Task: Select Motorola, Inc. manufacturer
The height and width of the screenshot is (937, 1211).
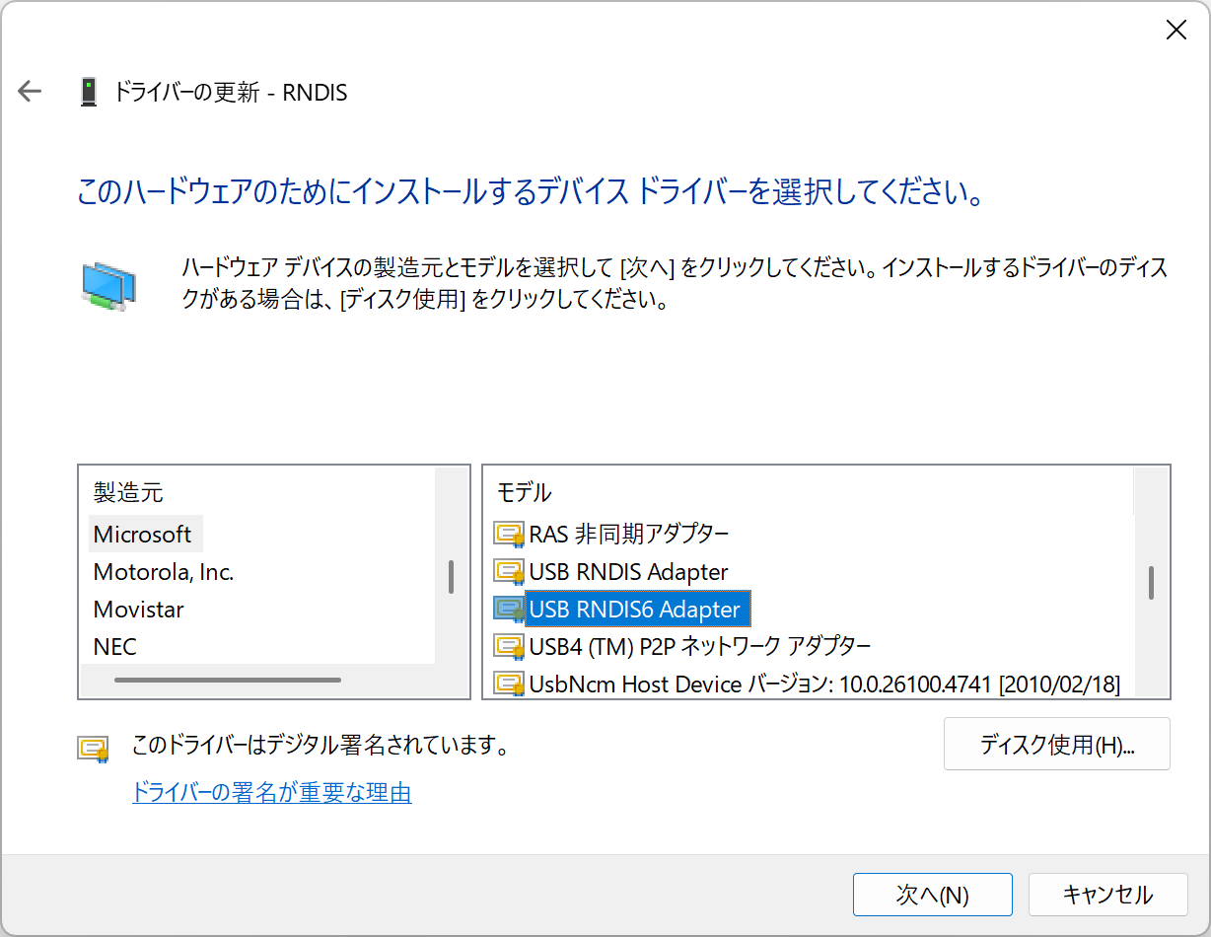Action: click(164, 572)
